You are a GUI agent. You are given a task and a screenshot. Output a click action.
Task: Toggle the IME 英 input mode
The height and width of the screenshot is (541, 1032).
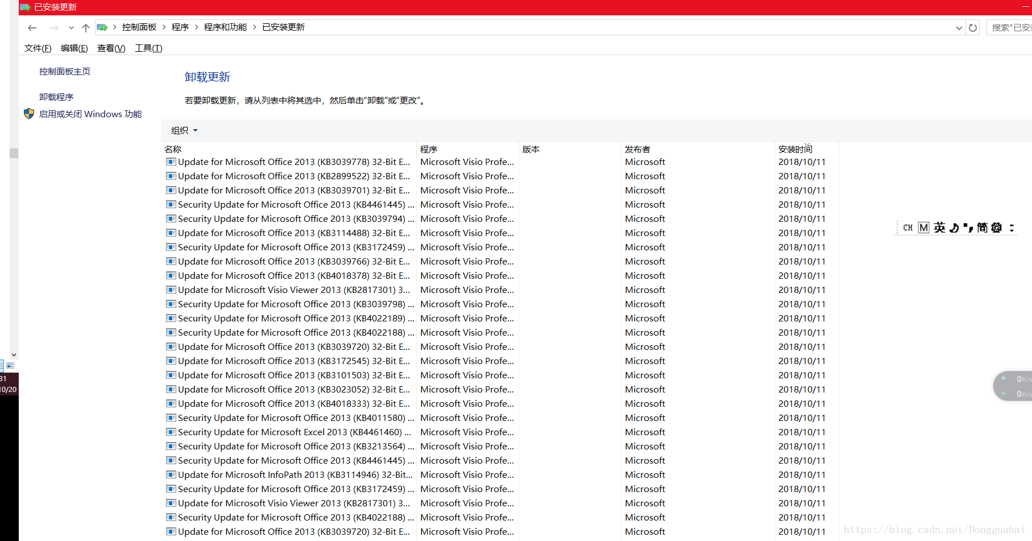coord(939,228)
